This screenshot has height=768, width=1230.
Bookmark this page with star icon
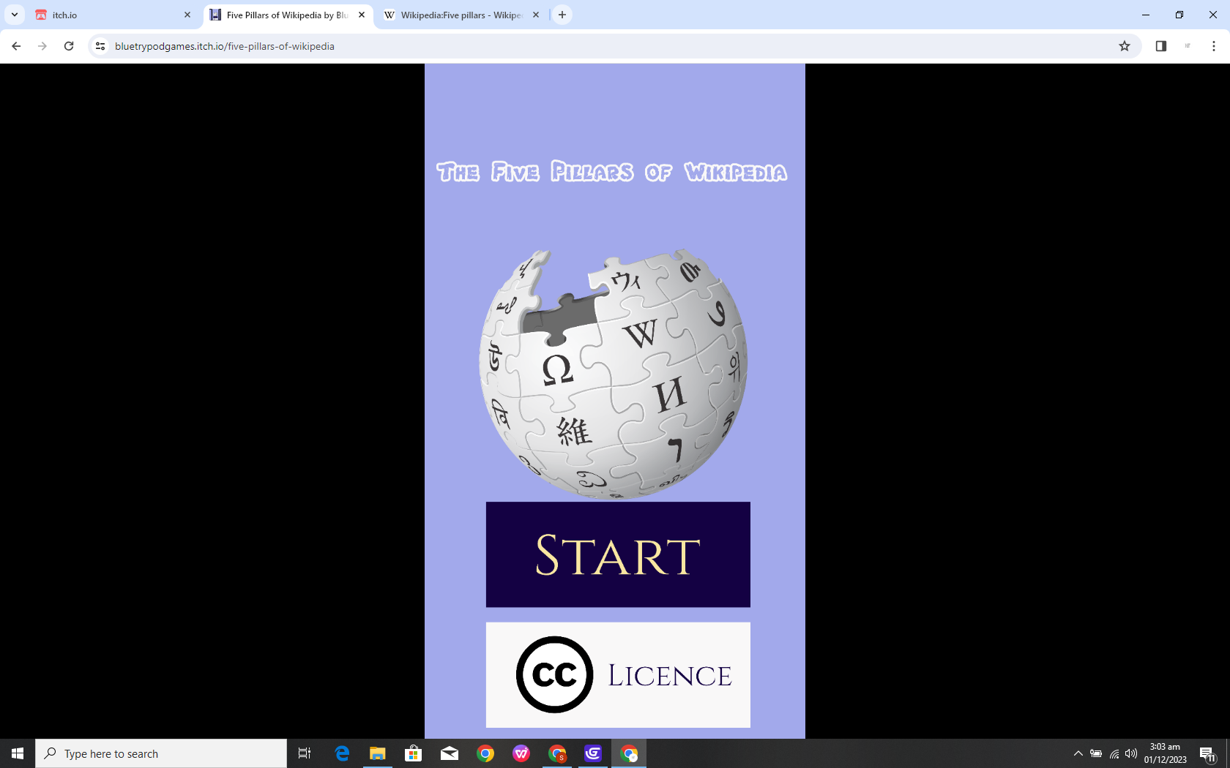[1125, 46]
